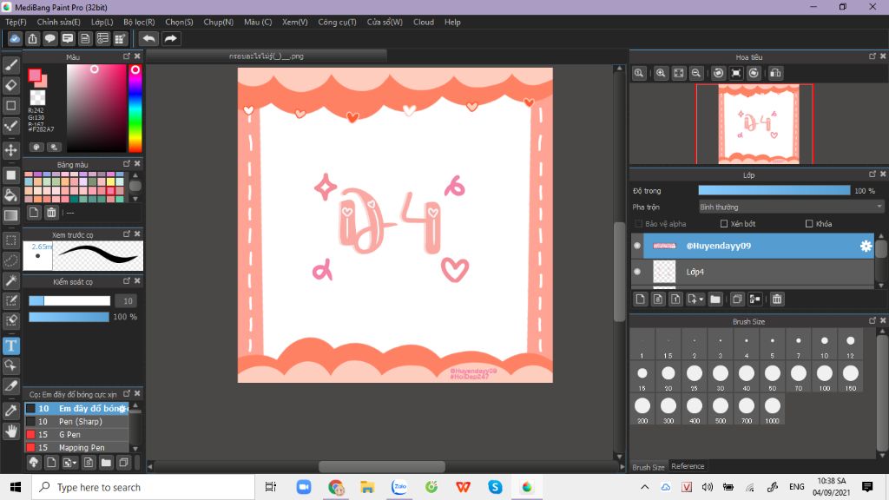Select the Hand tool

click(10, 431)
